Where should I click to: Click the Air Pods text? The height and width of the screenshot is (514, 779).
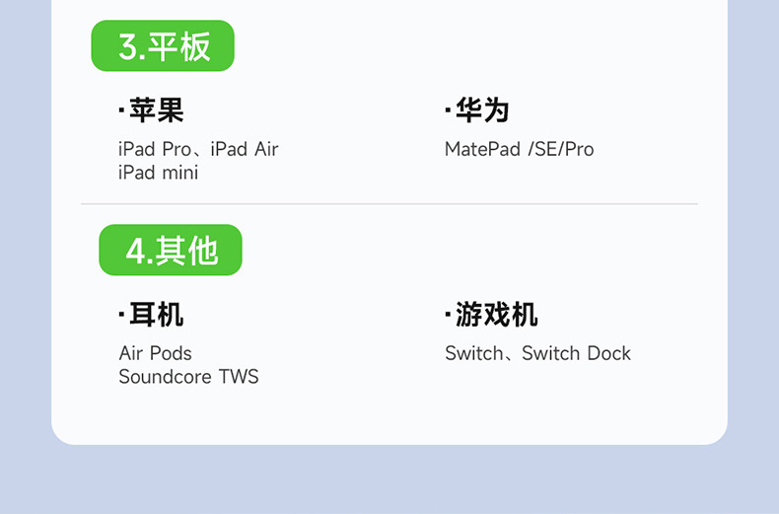(155, 353)
